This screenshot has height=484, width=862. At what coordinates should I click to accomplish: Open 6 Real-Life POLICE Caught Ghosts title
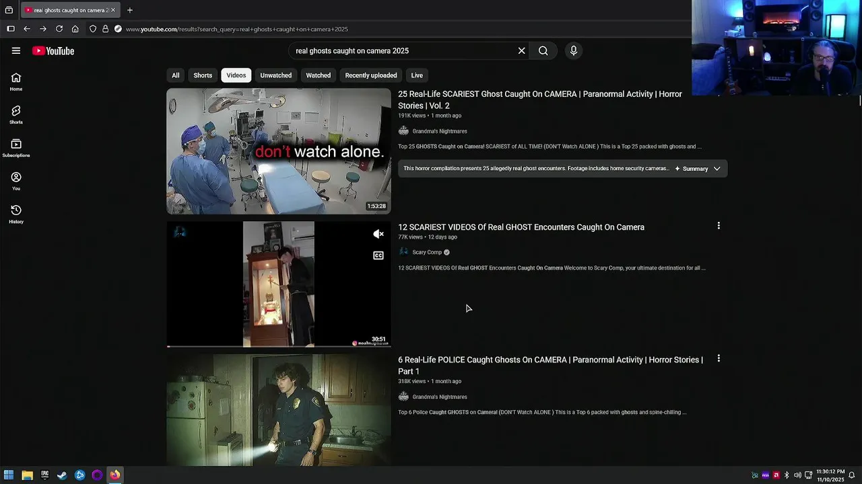click(x=550, y=365)
